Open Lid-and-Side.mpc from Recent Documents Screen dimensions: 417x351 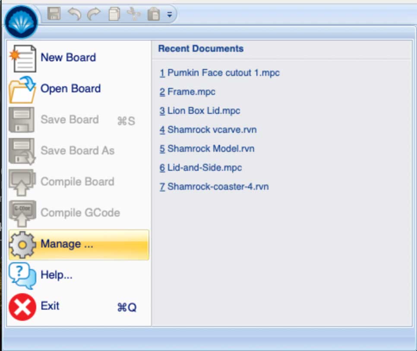[200, 168]
